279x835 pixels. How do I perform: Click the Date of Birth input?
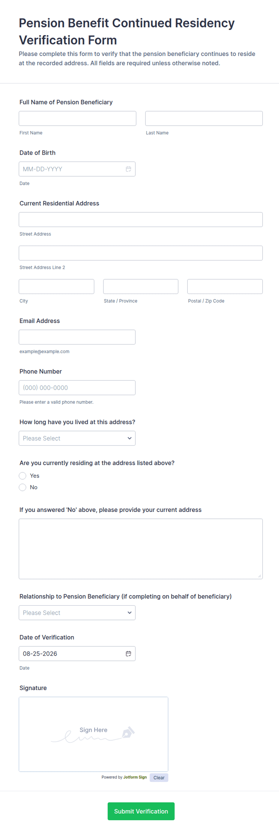tap(77, 169)
